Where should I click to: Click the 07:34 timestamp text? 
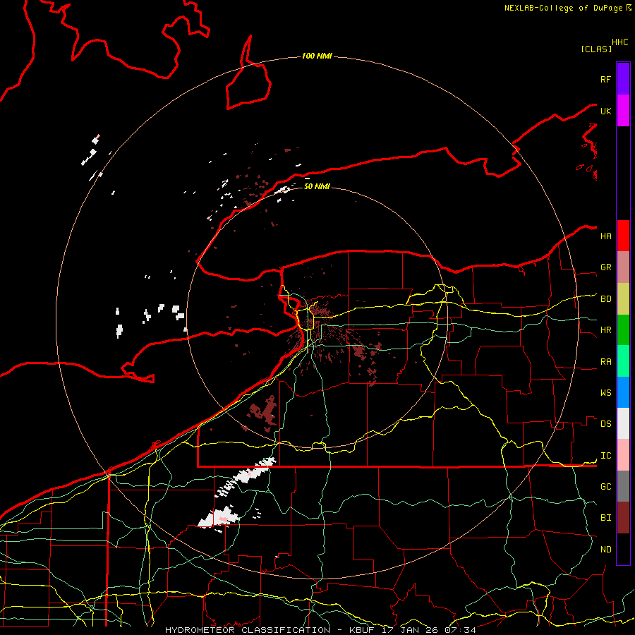pos(460,630)
